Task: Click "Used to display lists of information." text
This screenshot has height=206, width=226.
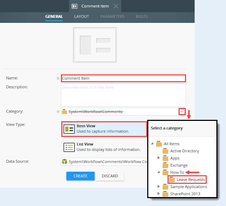Action: point(109,149)
